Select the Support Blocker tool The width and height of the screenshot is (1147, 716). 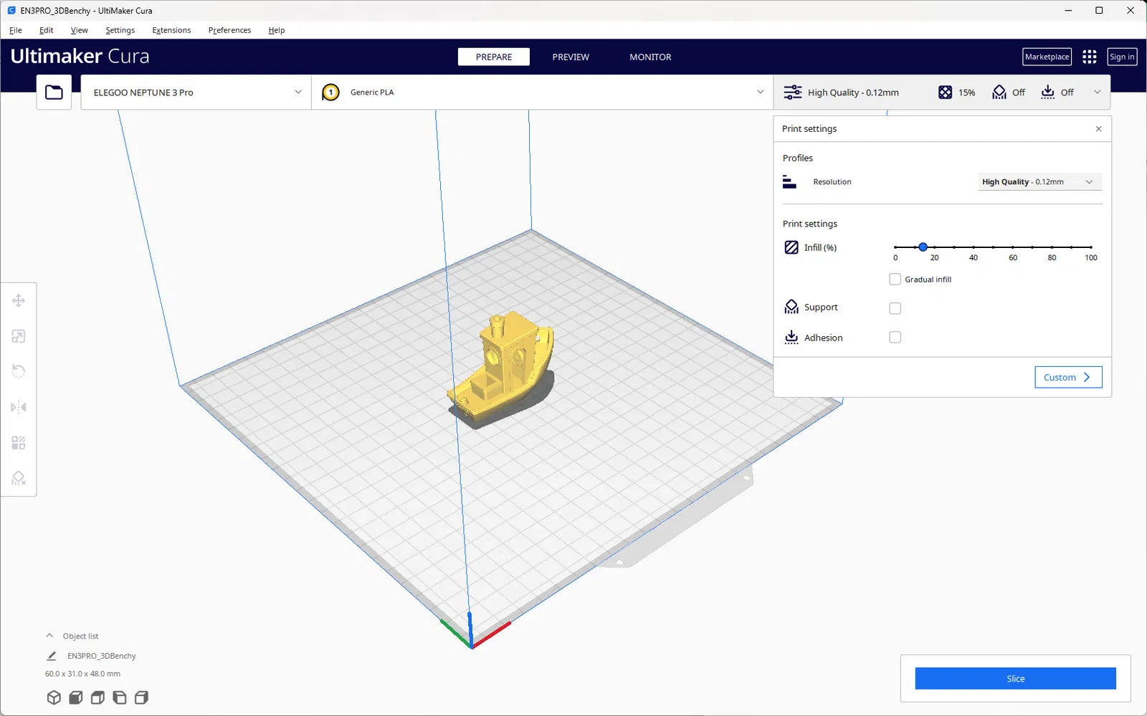pos(19,478)
